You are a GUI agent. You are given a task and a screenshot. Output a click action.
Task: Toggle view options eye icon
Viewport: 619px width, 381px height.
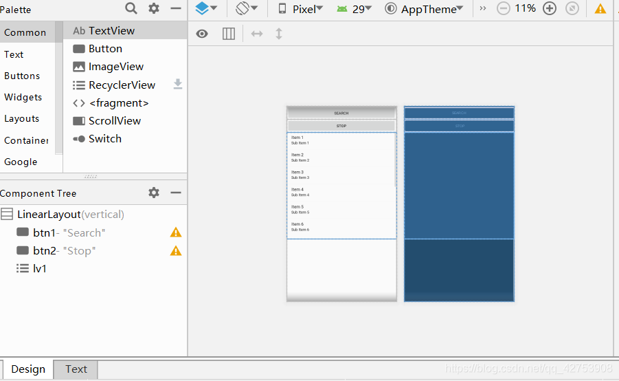202,34
